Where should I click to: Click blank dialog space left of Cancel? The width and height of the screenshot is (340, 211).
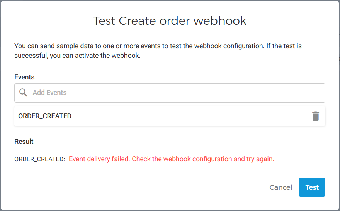point(155,187)
